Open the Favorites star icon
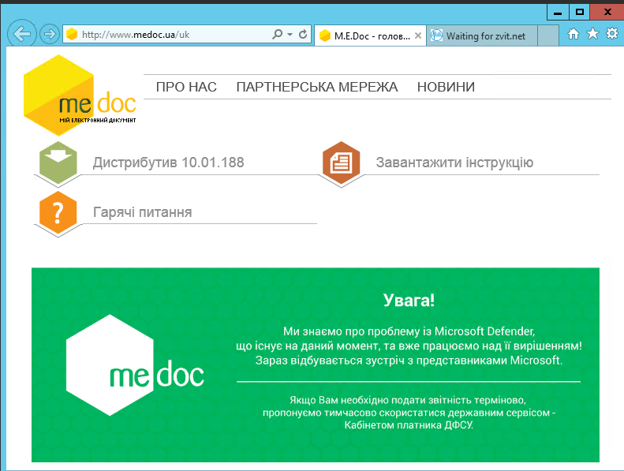 tap(592, 34)
